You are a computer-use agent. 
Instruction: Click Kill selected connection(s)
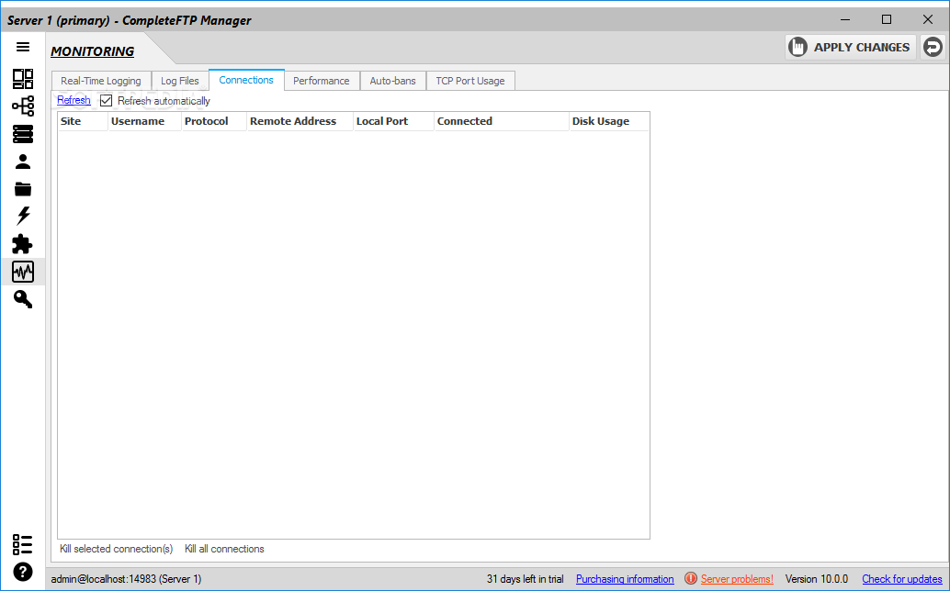pyautogui.click(x=117, y=549)
